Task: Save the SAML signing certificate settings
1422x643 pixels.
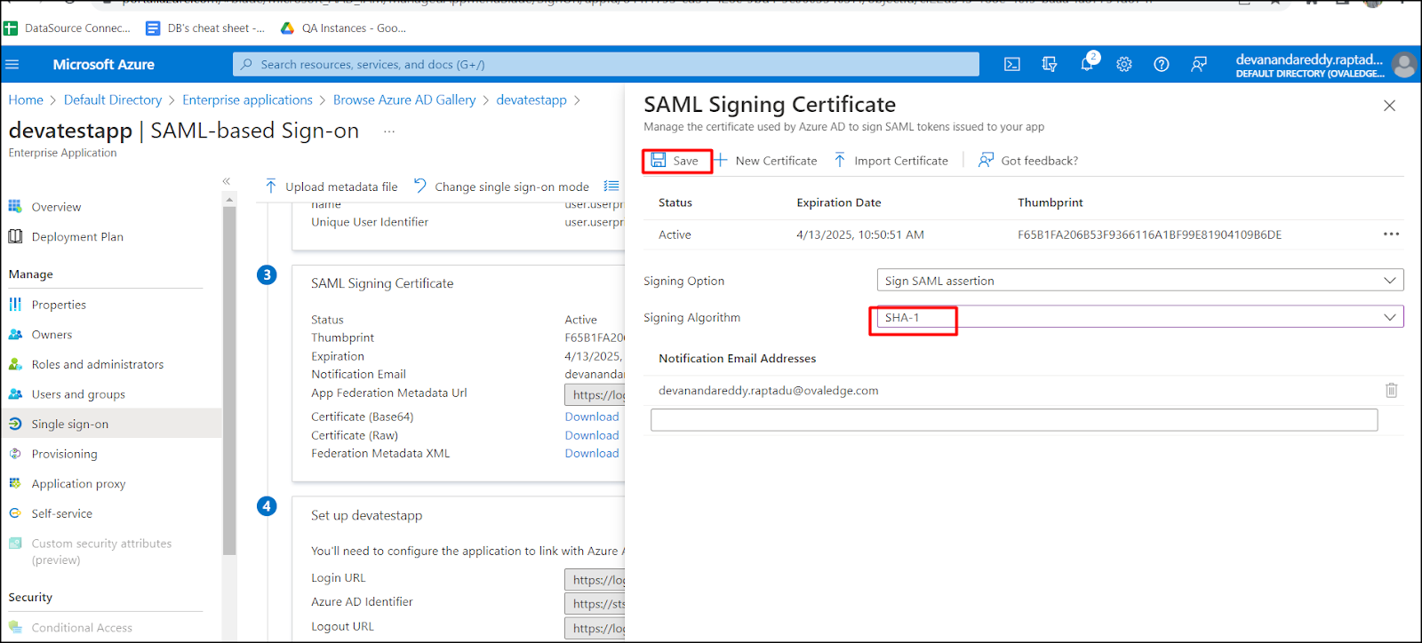Action: point(676,161)
